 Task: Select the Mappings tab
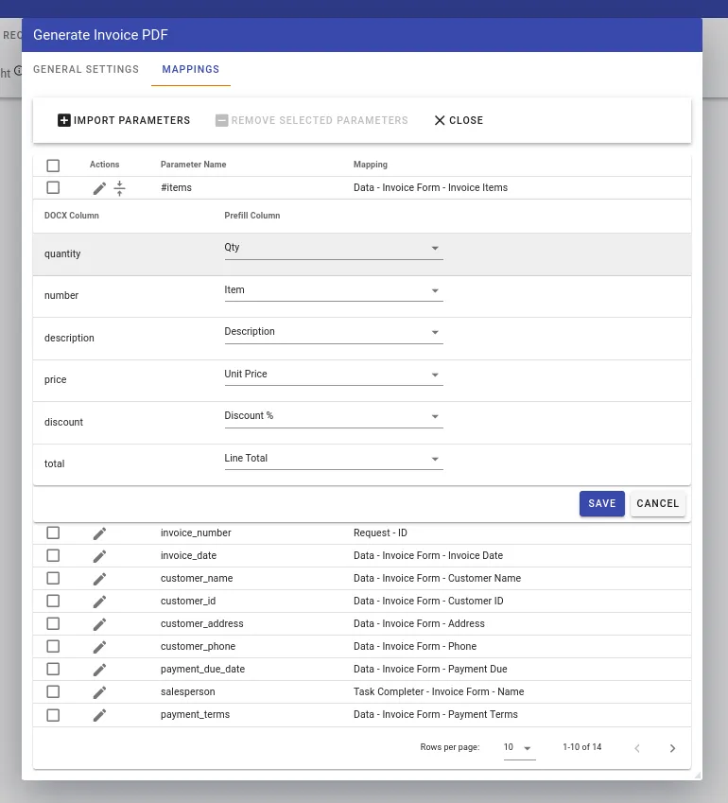190,70
